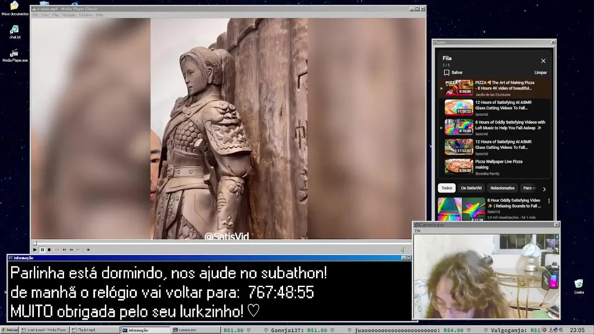Click the timer text 767:48:55
The width and height of the screenshot is (594, 334).
281,292
